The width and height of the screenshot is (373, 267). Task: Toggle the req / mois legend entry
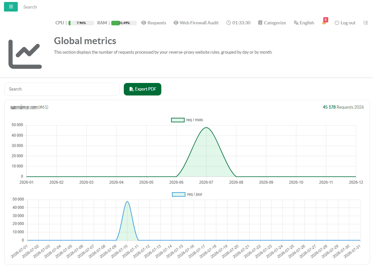[187, 120]
